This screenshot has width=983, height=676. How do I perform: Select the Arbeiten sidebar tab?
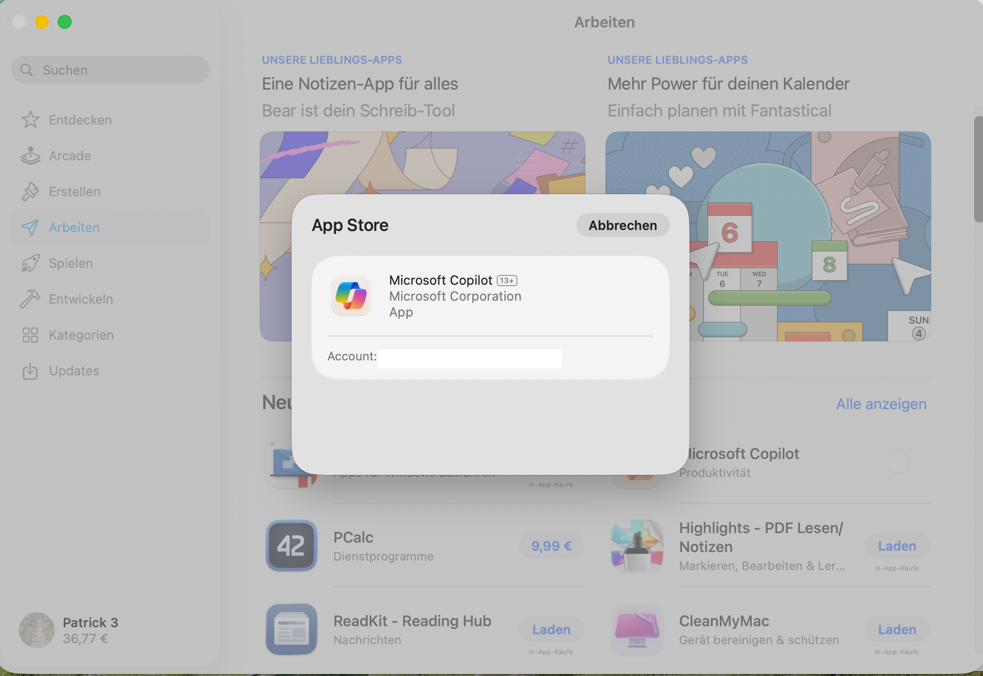click(74, 227)
